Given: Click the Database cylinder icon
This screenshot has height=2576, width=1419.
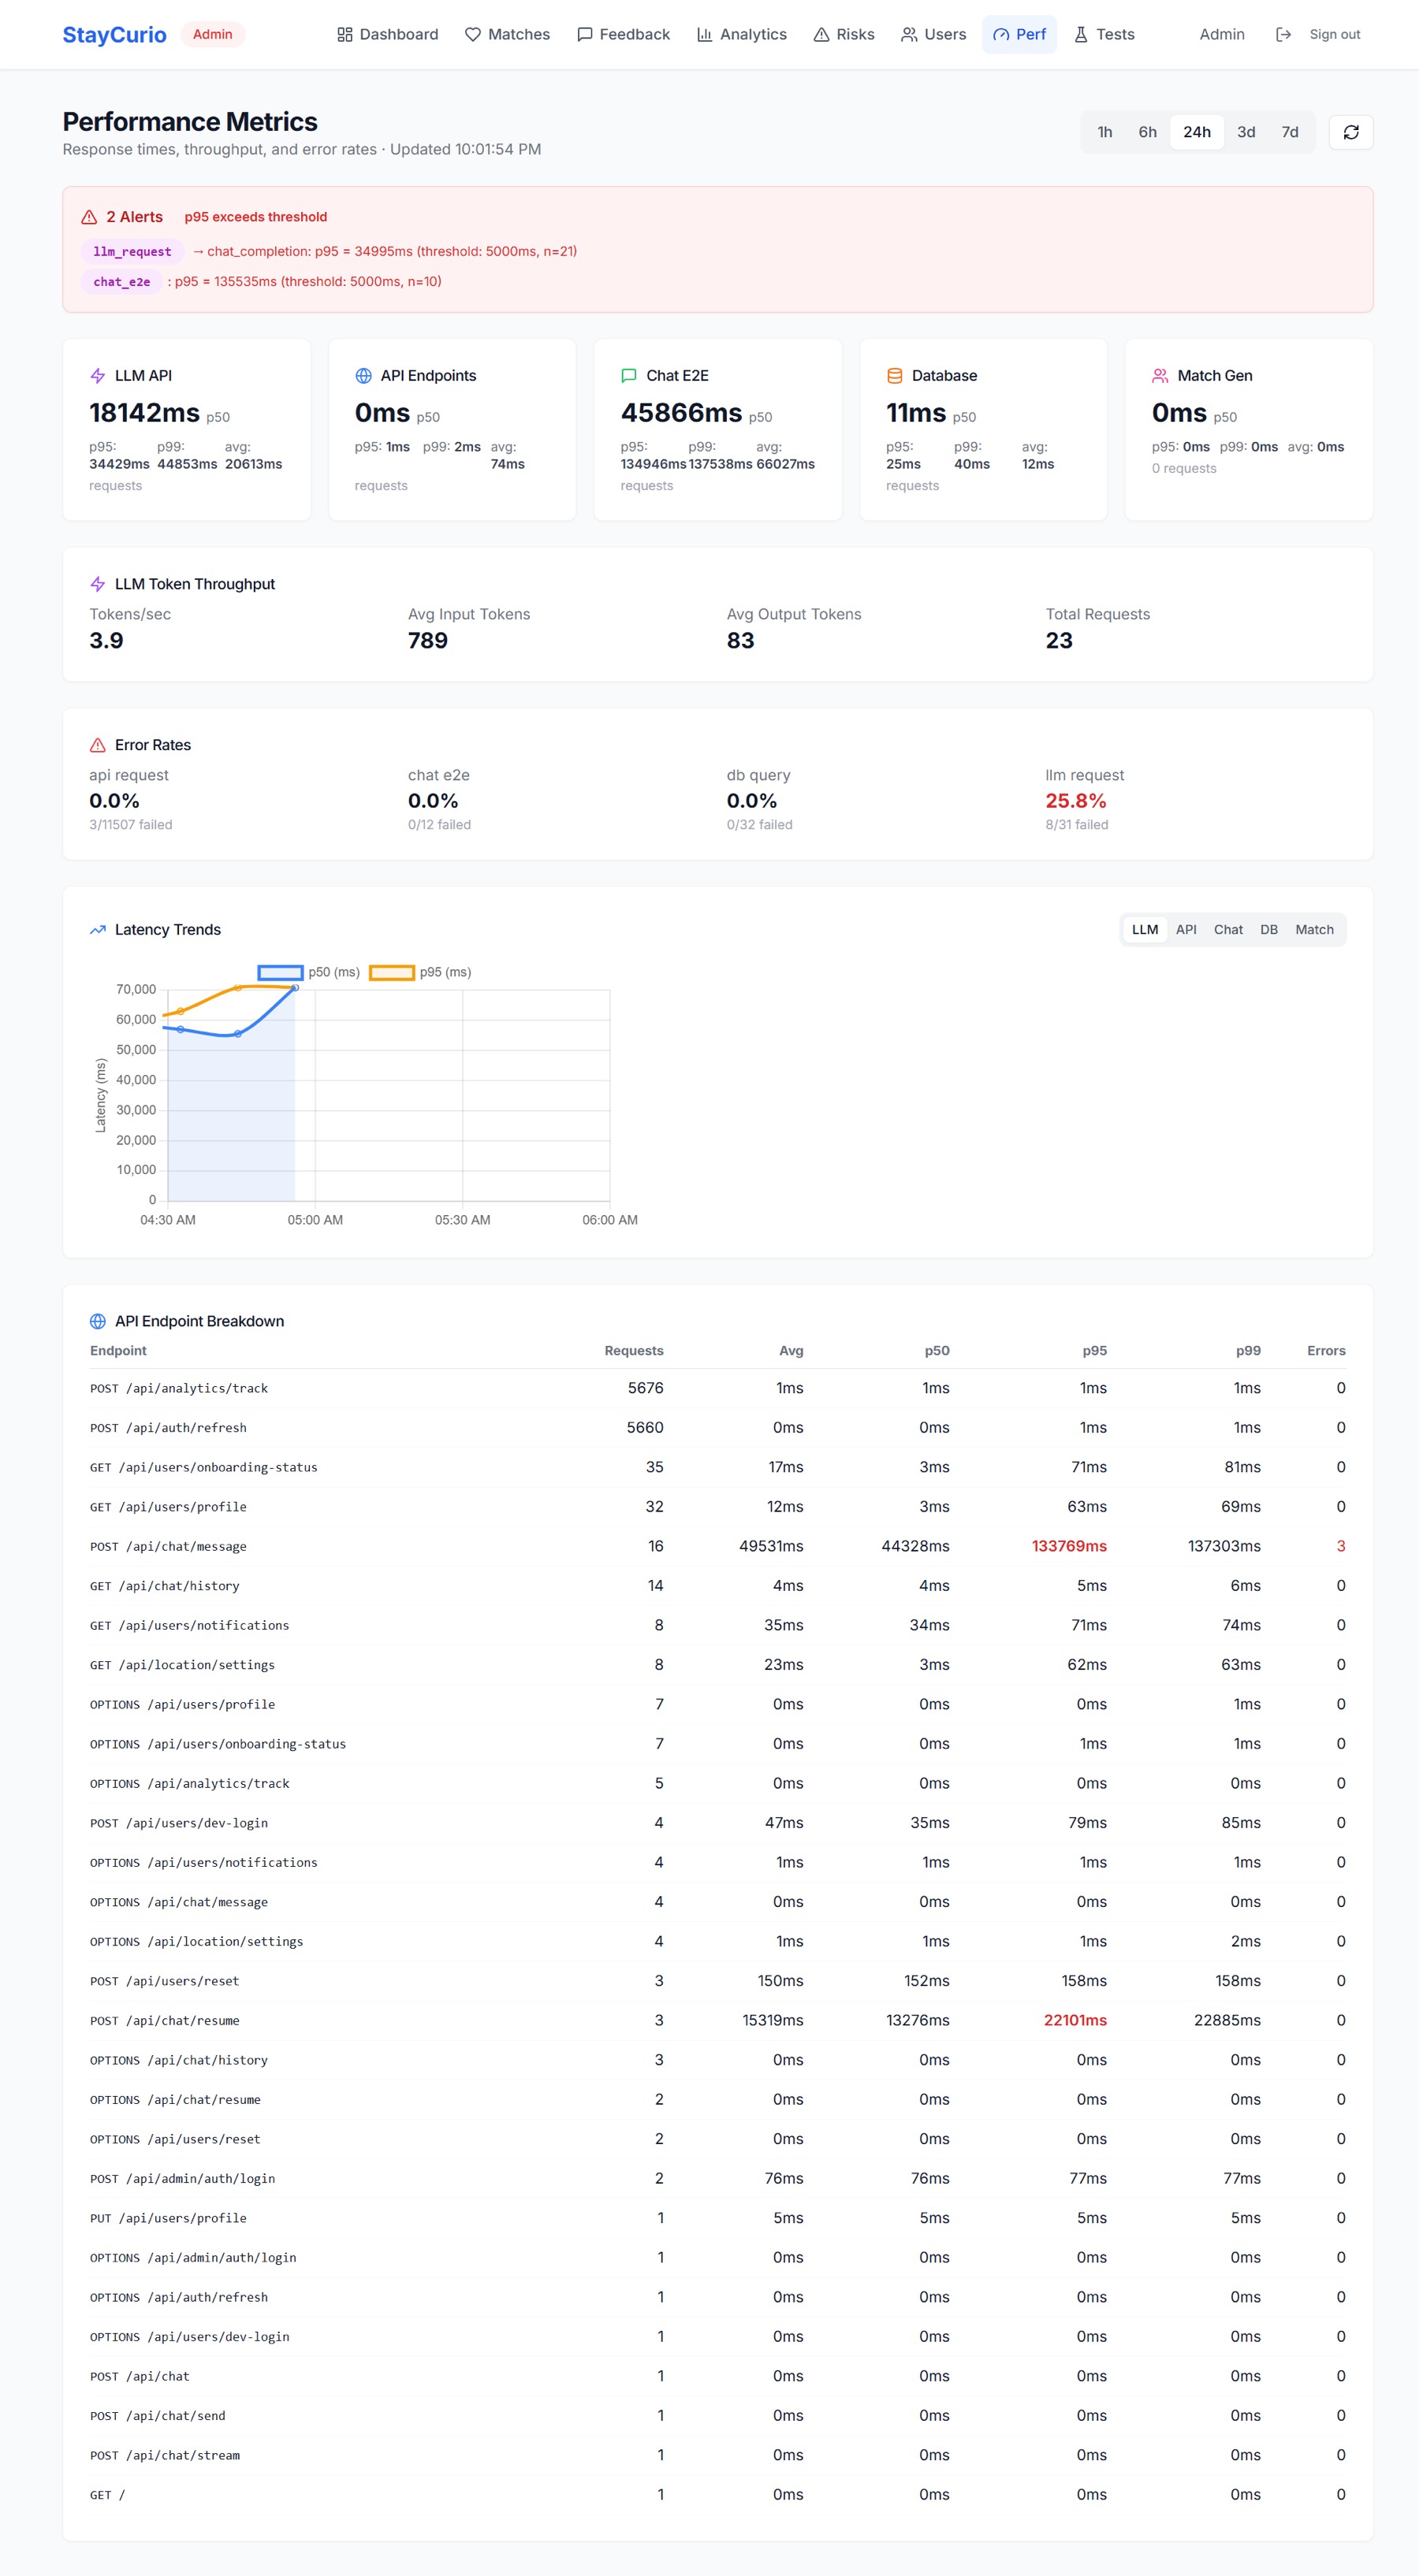Looking at the screenshot, I should (895, 376).
